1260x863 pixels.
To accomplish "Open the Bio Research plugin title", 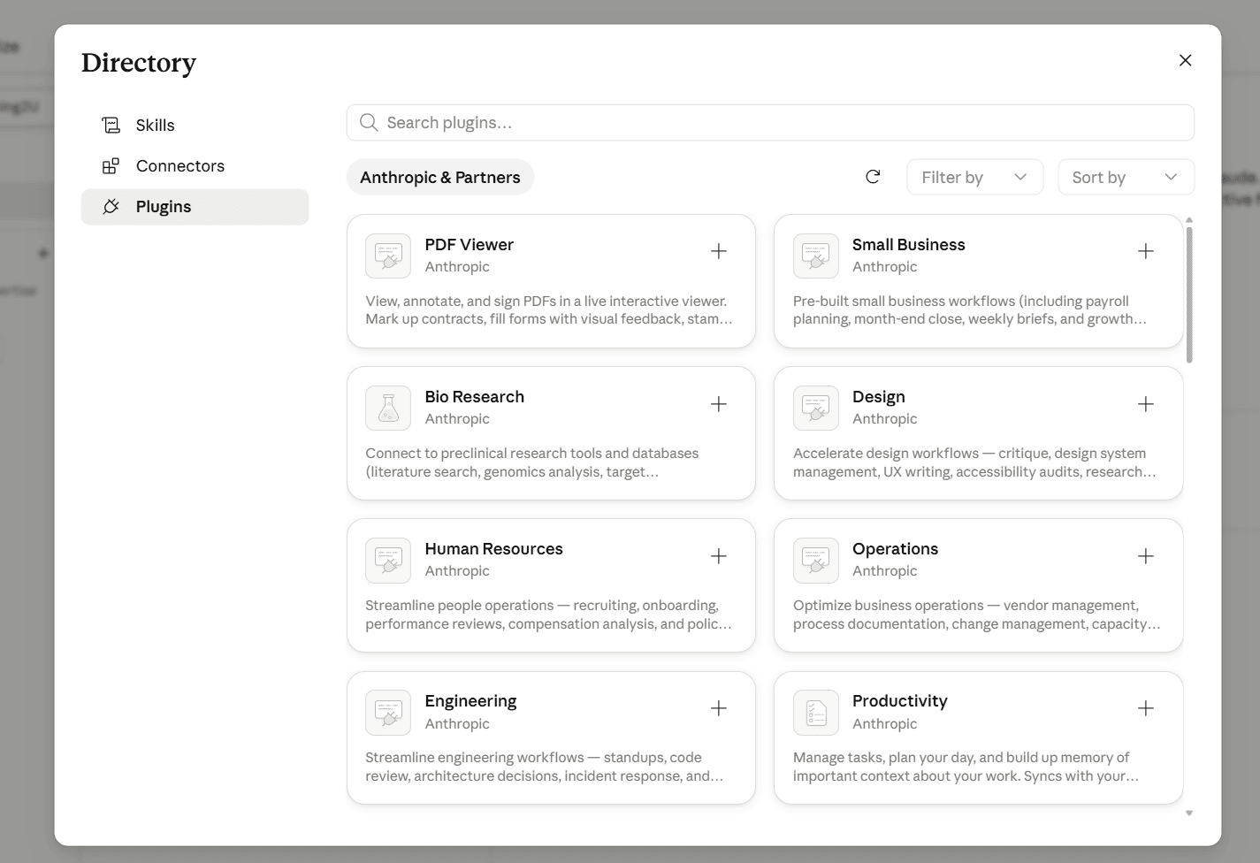I will tap(474, 397).
